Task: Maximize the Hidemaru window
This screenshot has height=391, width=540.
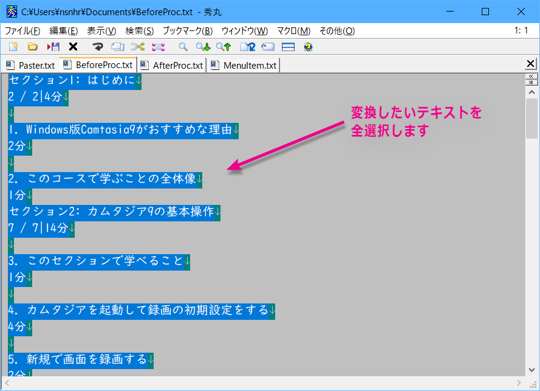Action: pos(485,12)
